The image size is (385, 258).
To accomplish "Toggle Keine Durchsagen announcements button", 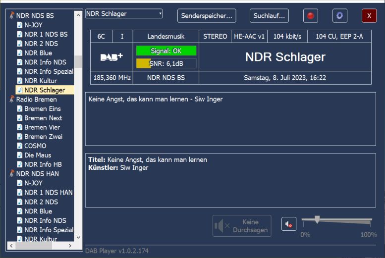I will [242, 226].
